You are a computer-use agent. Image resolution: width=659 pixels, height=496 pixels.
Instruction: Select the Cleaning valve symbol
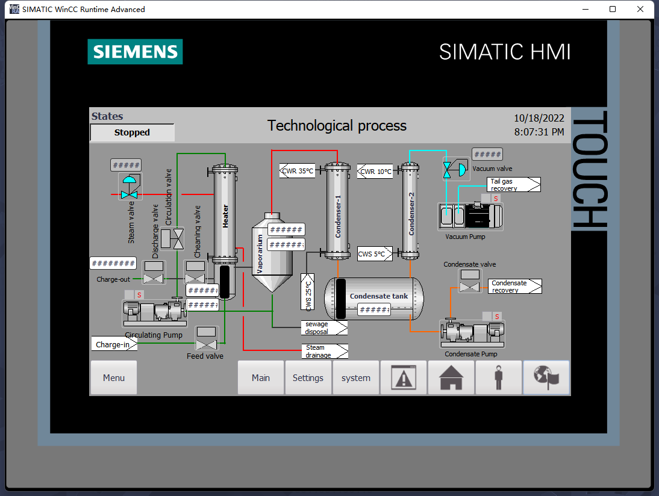coord(195,273)
